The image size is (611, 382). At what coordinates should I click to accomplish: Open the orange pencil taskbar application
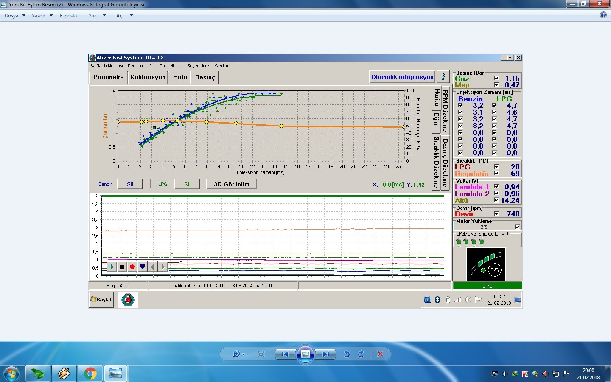tap(64, 374)
